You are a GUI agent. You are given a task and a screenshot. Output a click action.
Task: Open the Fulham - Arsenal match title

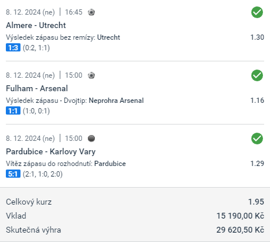(x=37, y=88)
